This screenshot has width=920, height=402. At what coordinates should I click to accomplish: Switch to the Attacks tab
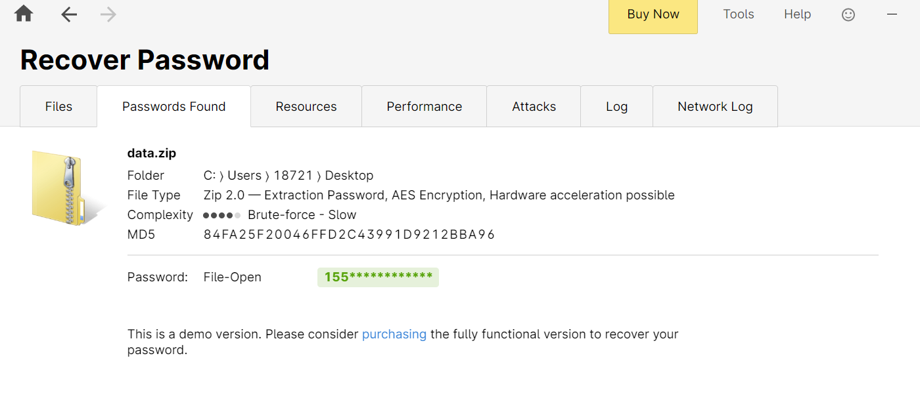534,107
